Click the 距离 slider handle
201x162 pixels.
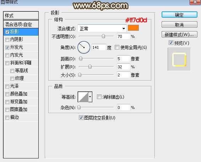(81, 59)
